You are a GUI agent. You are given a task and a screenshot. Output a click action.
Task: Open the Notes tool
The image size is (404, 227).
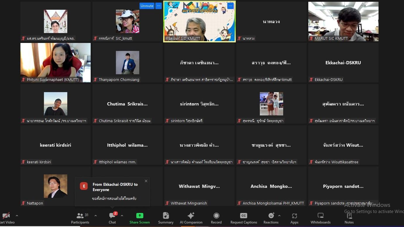click(x=349, y=218)
